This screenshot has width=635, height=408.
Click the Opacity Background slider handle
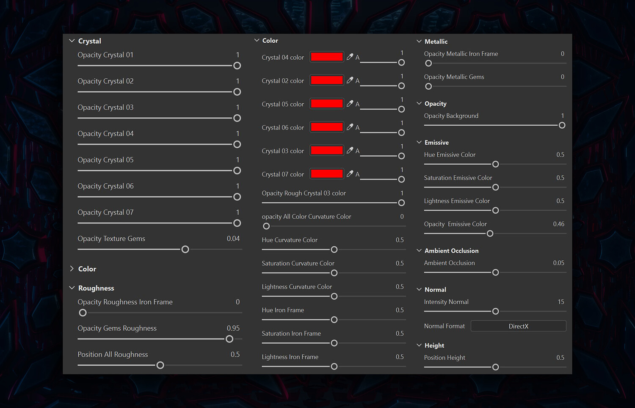coord(562,125)
